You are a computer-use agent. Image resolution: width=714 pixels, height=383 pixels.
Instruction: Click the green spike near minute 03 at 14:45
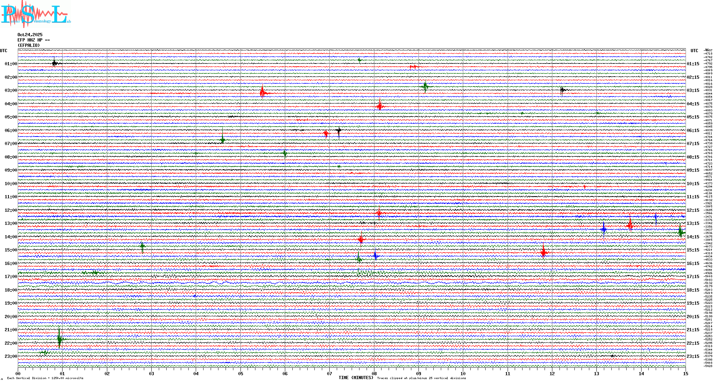(142, 246)
